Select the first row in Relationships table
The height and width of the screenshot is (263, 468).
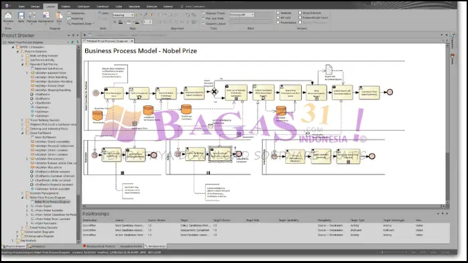tap(266, 225)
